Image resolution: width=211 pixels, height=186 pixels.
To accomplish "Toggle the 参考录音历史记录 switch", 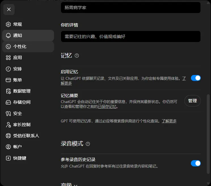I will point(196,163).
